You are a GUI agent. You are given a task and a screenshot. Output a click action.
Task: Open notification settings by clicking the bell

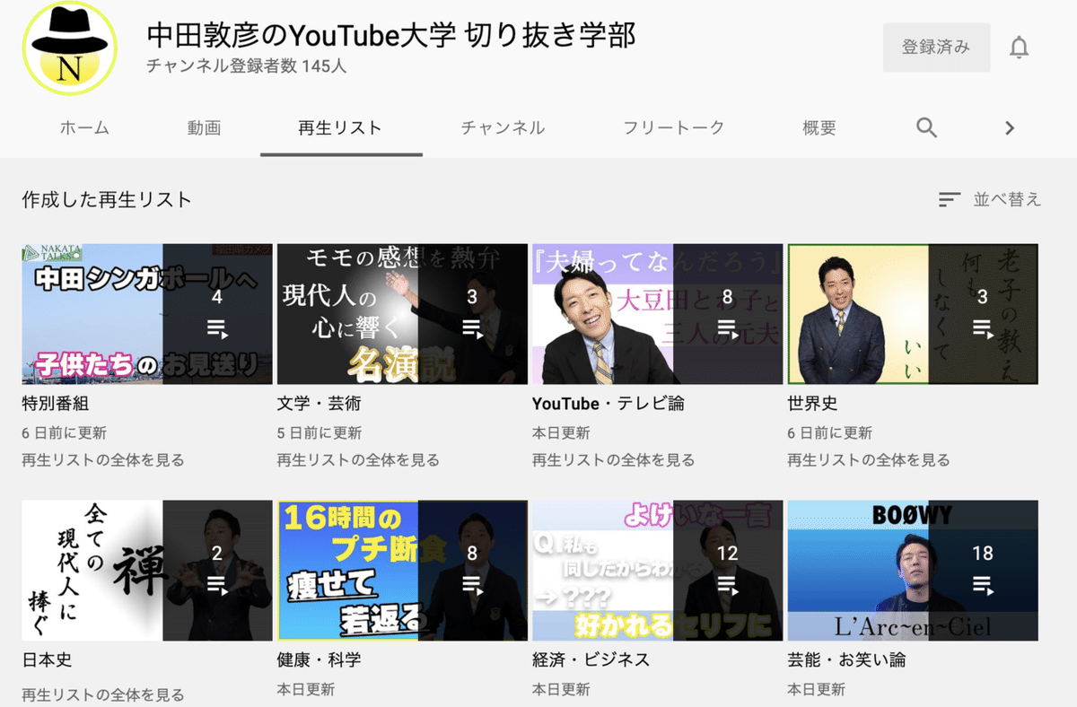point(1020,47)
